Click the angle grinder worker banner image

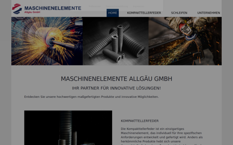coord(185,41)
